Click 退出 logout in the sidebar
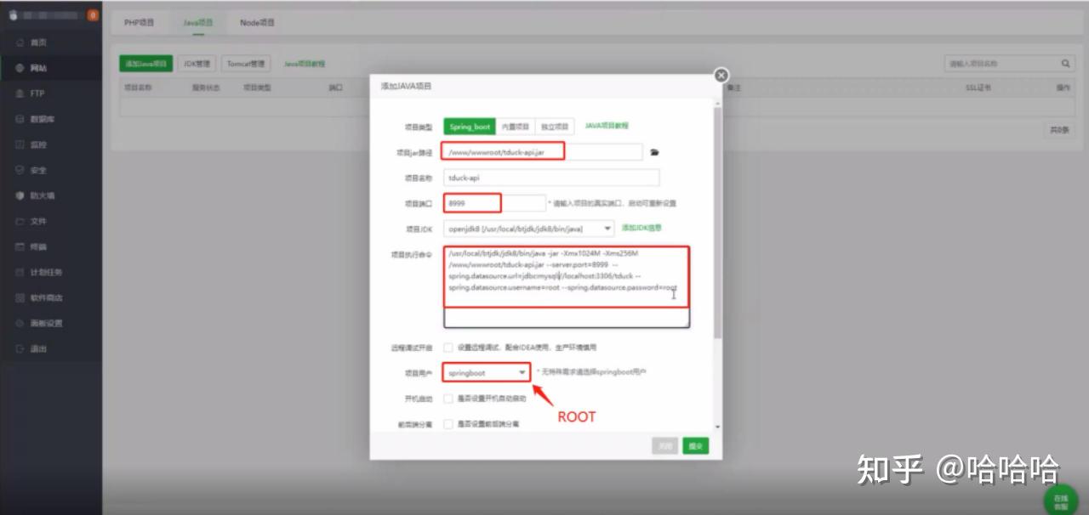The width and height of the screenshot is (1089, 515). pyautogui.click(x=38, y=348)
